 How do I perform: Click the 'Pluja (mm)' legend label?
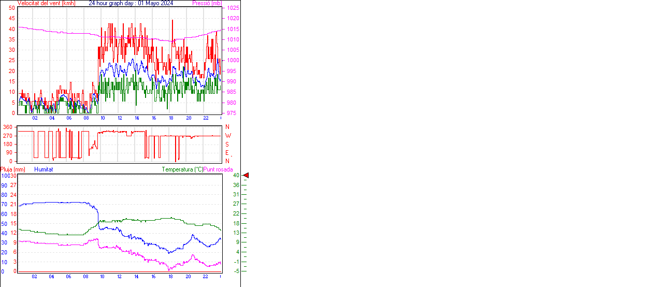click(x=13, y=169)
